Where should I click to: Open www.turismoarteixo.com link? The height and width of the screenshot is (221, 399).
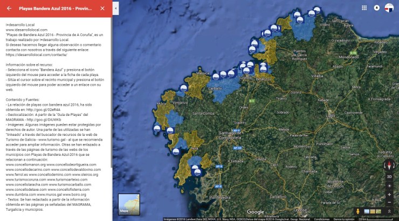tap(67, 179)
